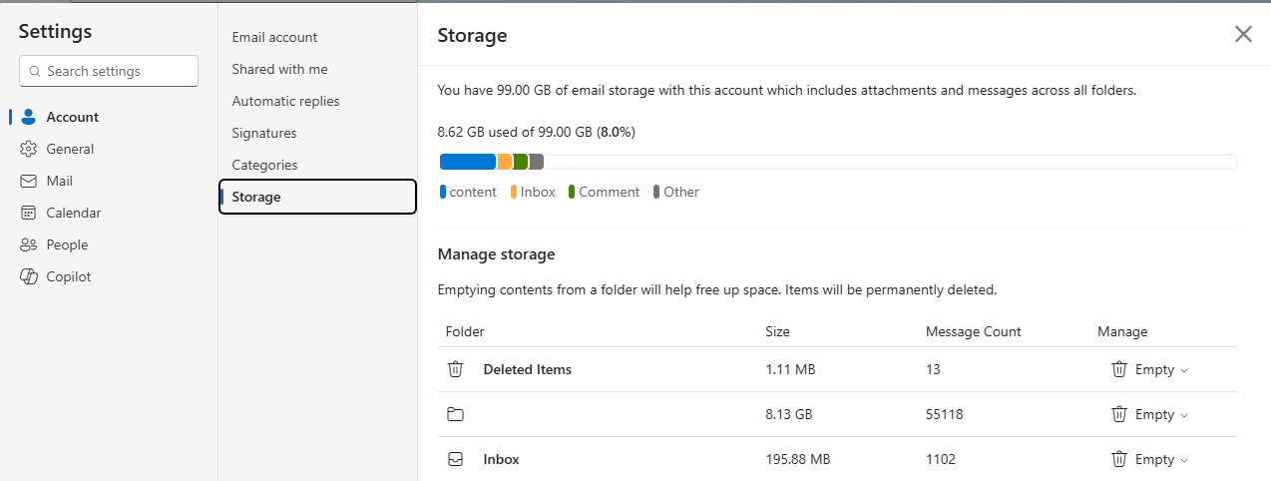The width and height of the screenshot is (1271, 481).
Task: Click the Search settings field
Action: 109,71
